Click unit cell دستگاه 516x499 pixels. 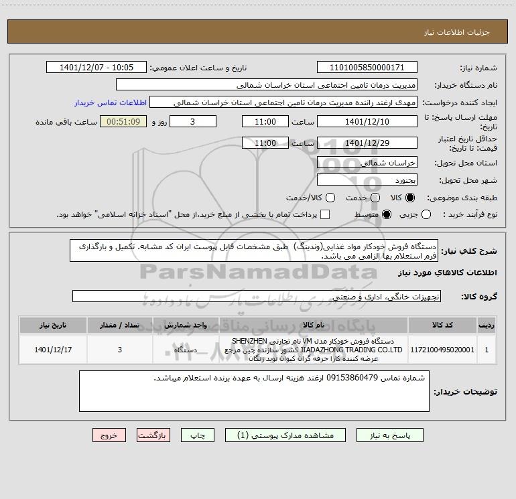coord(186,350)
